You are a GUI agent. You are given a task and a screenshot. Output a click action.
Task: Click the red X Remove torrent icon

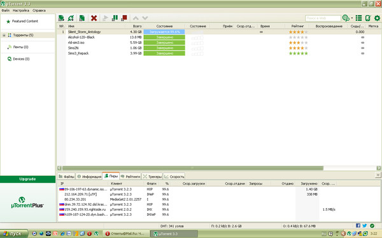click(x=94, y=18)
